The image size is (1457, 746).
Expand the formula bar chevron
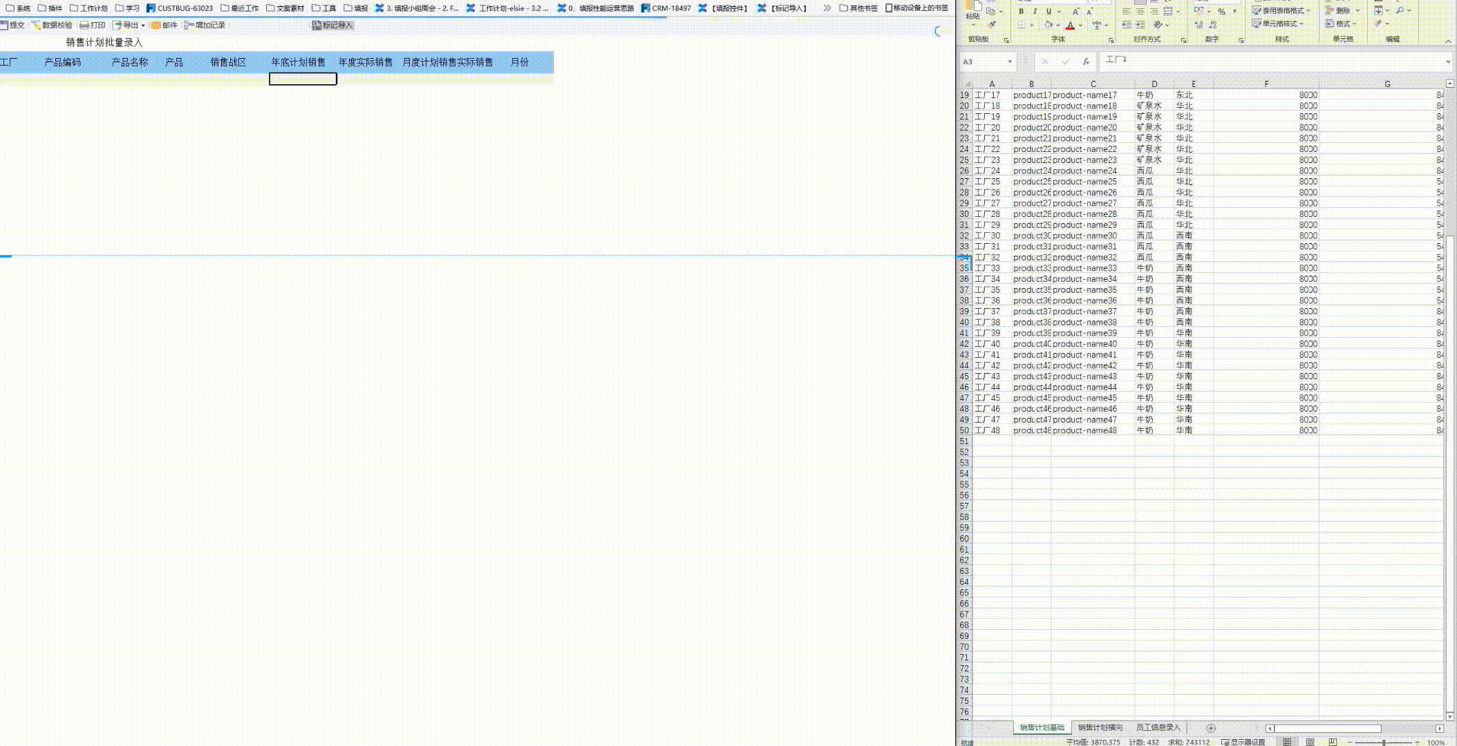1448,61
